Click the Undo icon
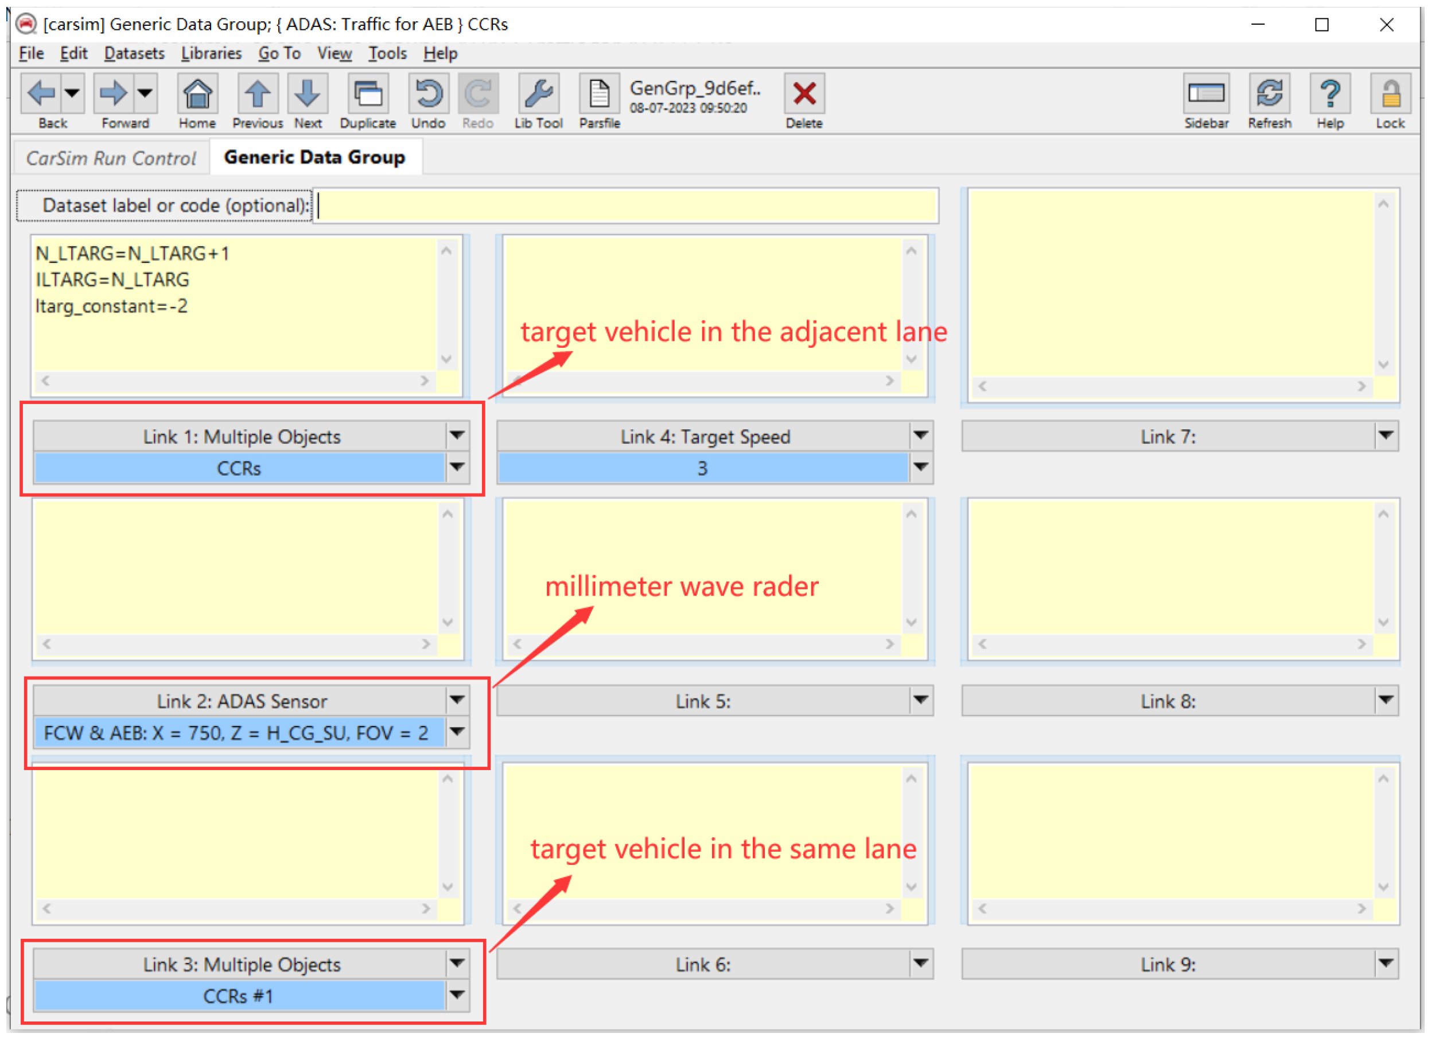Image resolution: width=1431 pixels, height=1041 pixels. (x=428, y=95)
